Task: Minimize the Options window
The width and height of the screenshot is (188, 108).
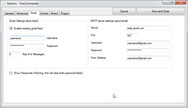Action: click(166, 3)
